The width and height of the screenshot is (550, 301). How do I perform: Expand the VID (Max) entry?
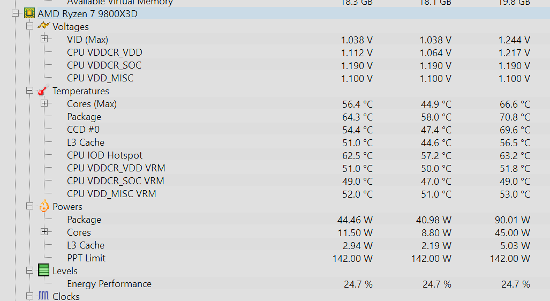[x=44, y=39]
